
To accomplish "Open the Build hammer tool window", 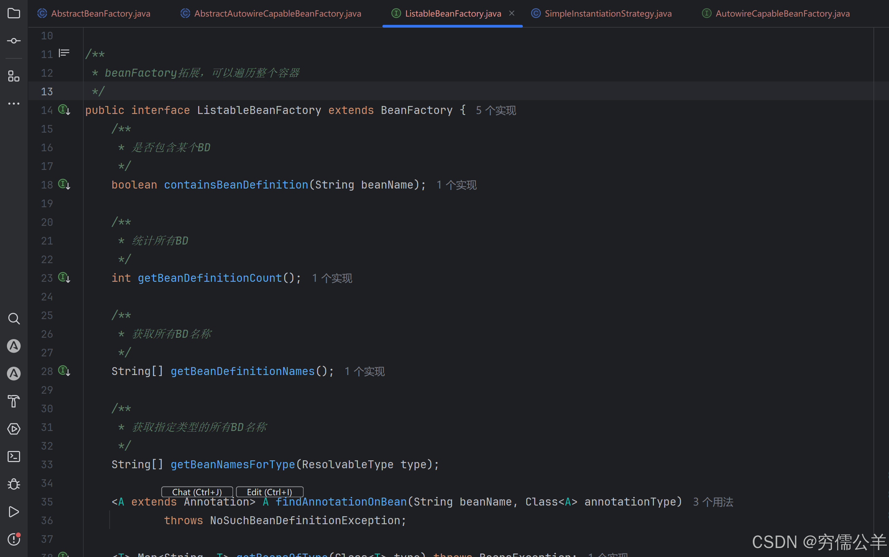I will pos(13,401).
